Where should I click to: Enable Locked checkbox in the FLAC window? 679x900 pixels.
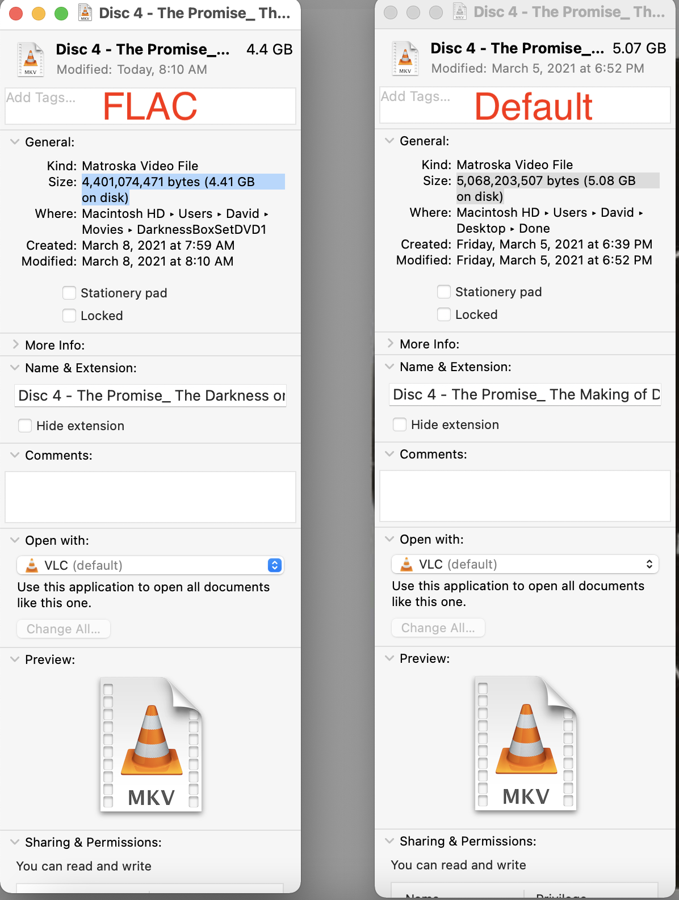[x=69, y=316]
